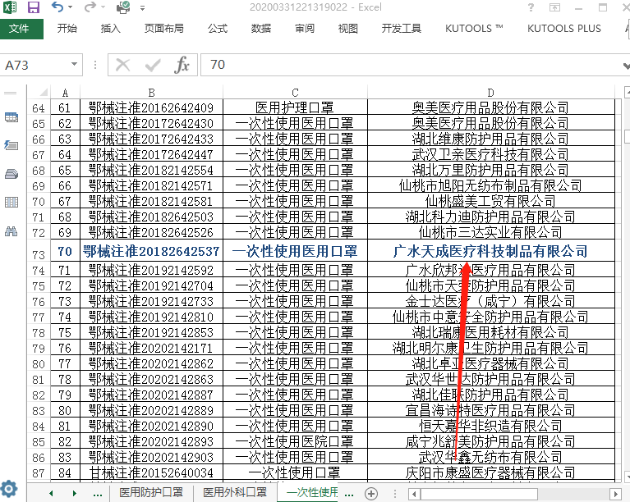Click the Insert Function fx icon

tap(182, 65)
